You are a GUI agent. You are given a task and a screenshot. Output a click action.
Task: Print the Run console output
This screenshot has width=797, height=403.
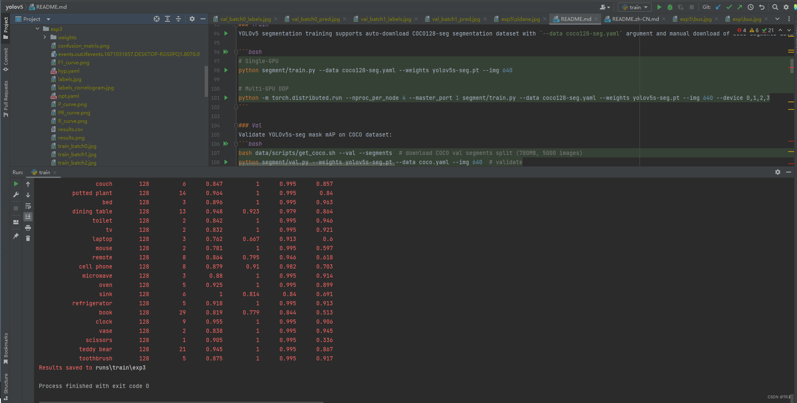[28, 228]
